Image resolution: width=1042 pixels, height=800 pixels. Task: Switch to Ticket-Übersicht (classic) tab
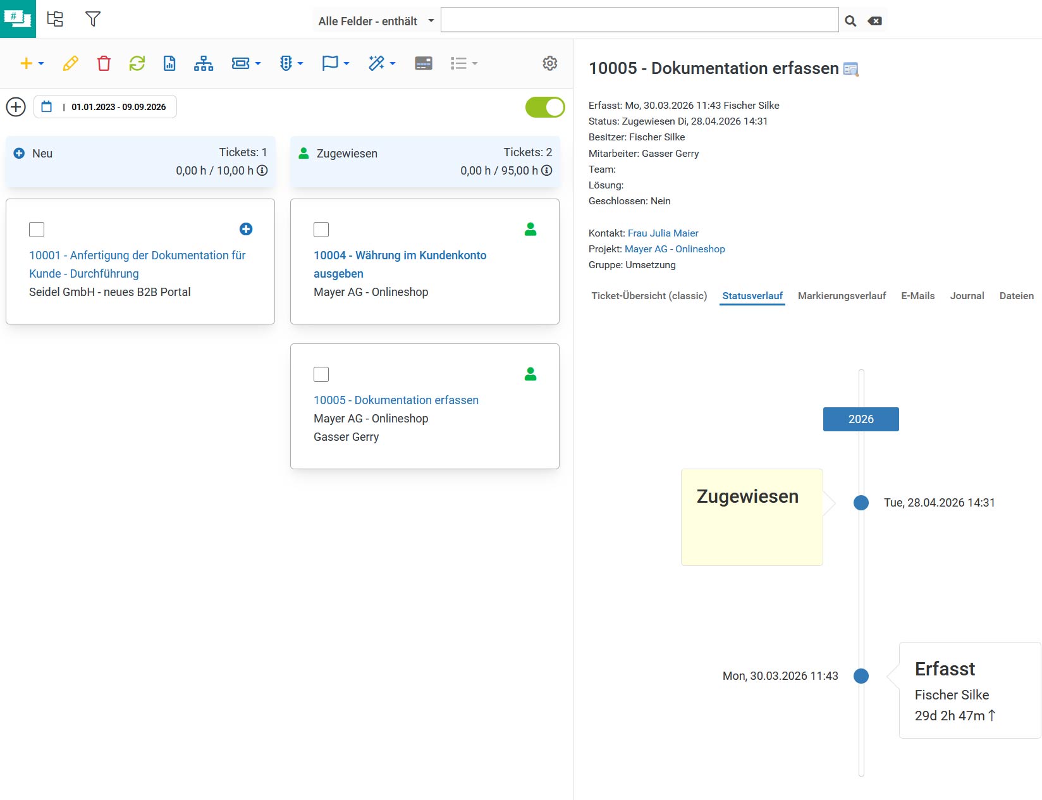tap(649, 296)
